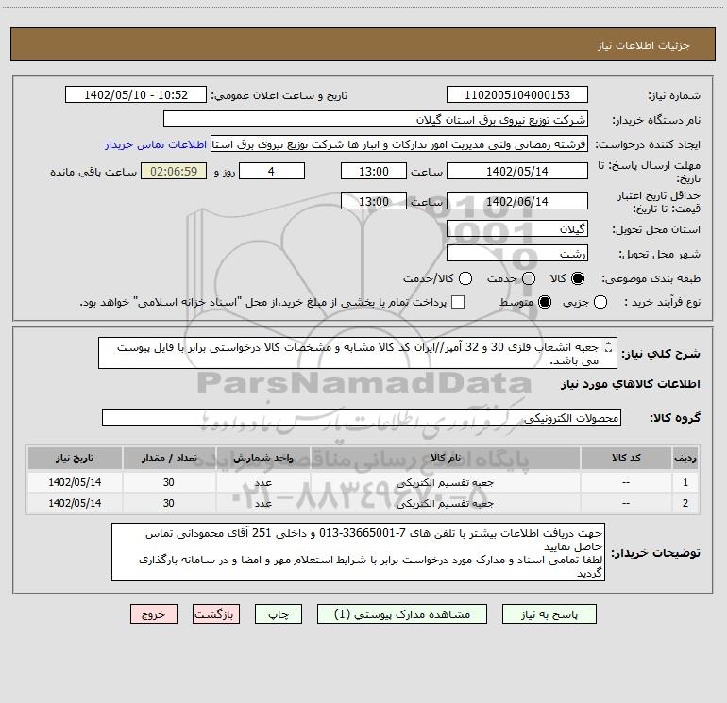Screen dimensions: 727x703
Task: Click the ردیف column header
Action: 685,458
